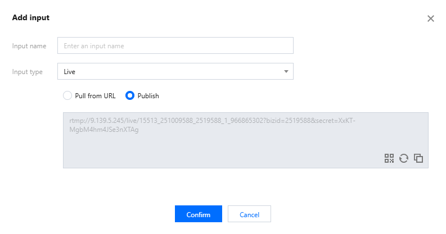This screenshot has width=446, height=234.
Task: Click the 'Add input' dialog title
Action: (31, 18)
